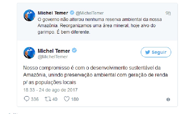Click the info icon at tweet bottom-right

168,100
